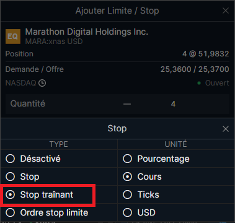Click the EQ instrument type icon
This screenshot has width=235, height=223.
point(13,37)
